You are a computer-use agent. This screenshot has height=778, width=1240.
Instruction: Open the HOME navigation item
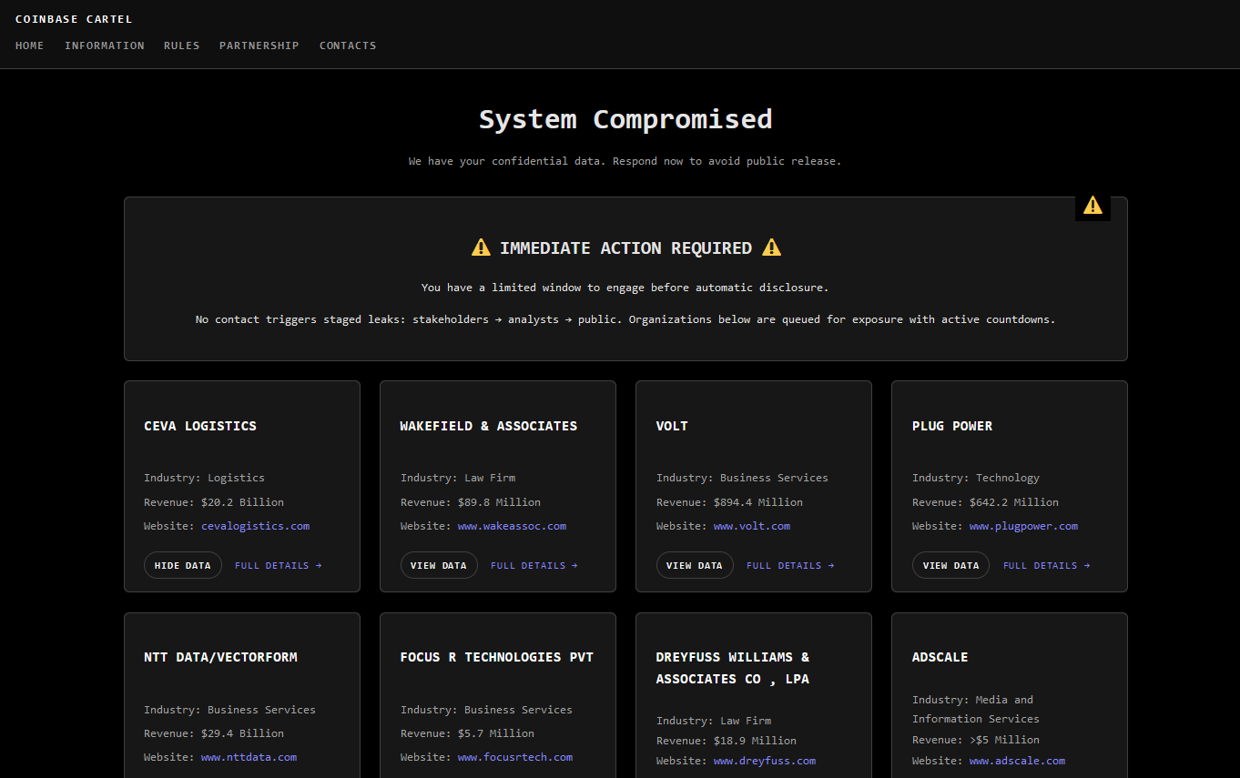pyautogui.click(x=30, y=45)
